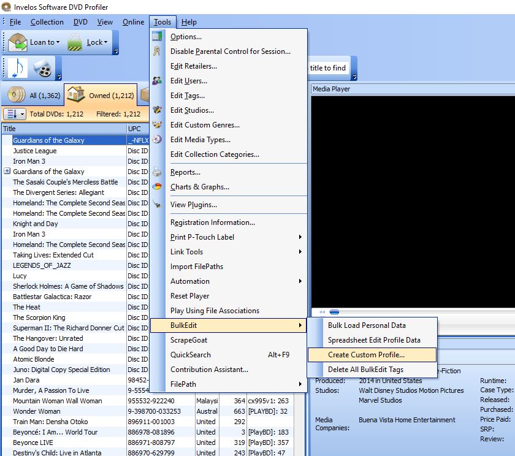Screen dimensions: 515x456
Task: Click the Options menu icon
Action: click(157, 36)
